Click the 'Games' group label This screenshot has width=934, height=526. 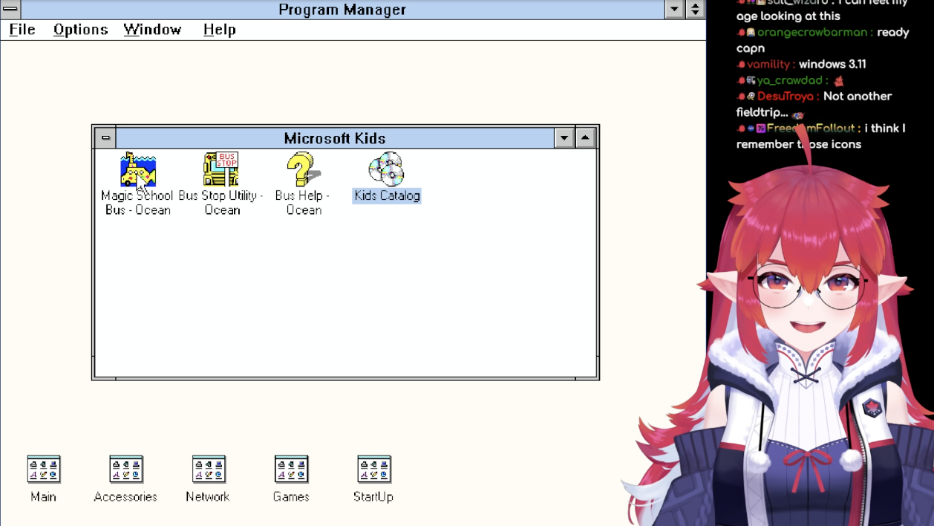[x=291, y=496]
